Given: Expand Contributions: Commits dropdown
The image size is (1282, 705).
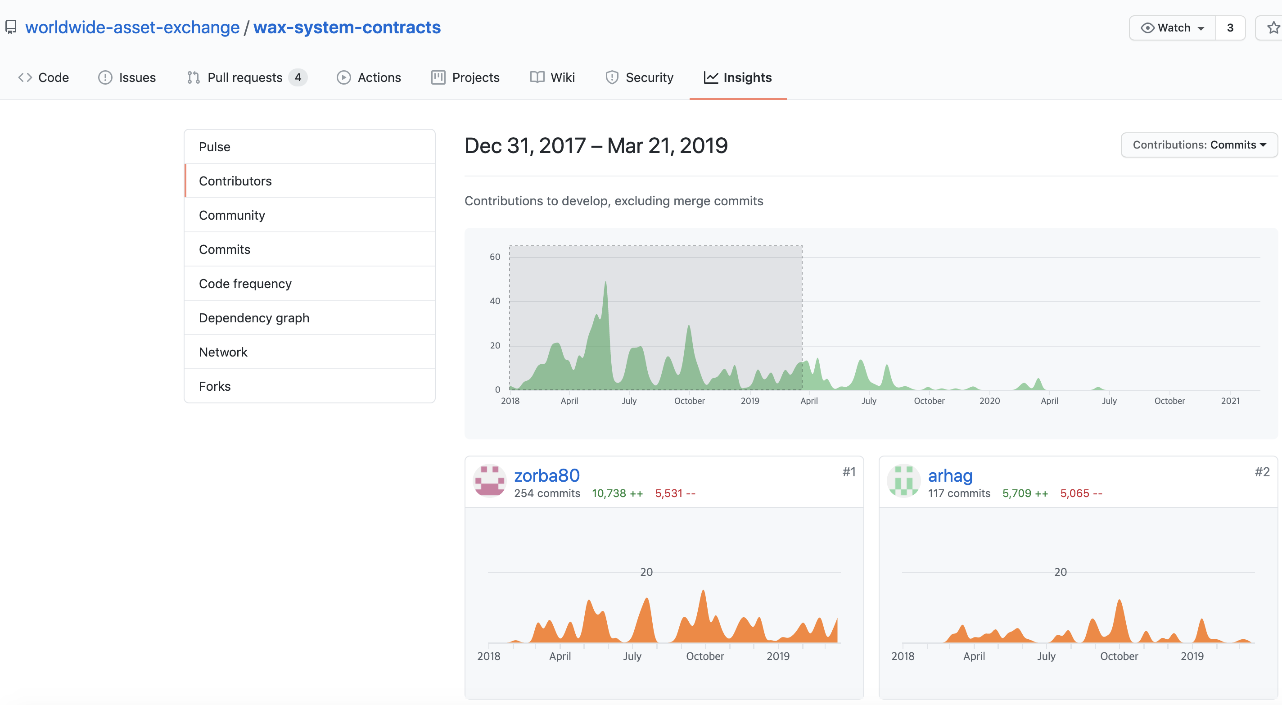Looking at the screenshot, I should (1198, 145).
